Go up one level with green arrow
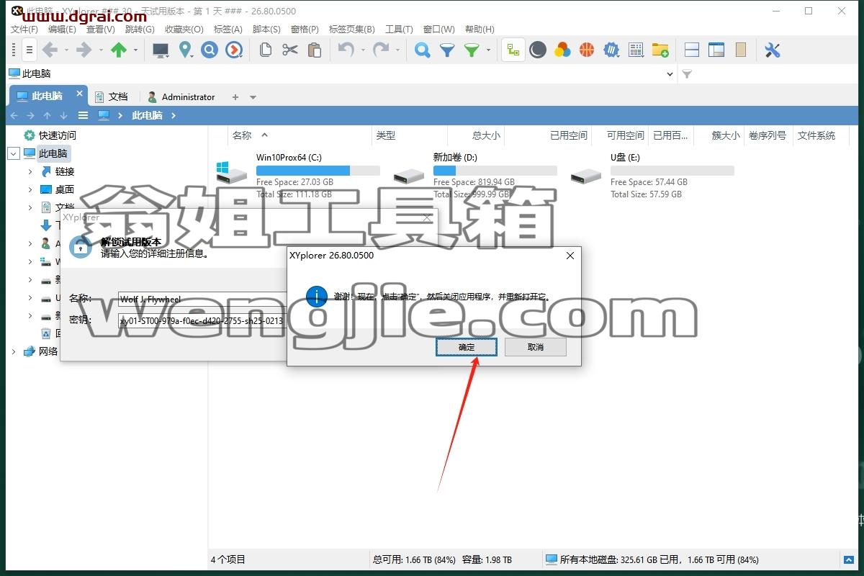This screenshot has height=576, width=864. (x=119, y=50)
